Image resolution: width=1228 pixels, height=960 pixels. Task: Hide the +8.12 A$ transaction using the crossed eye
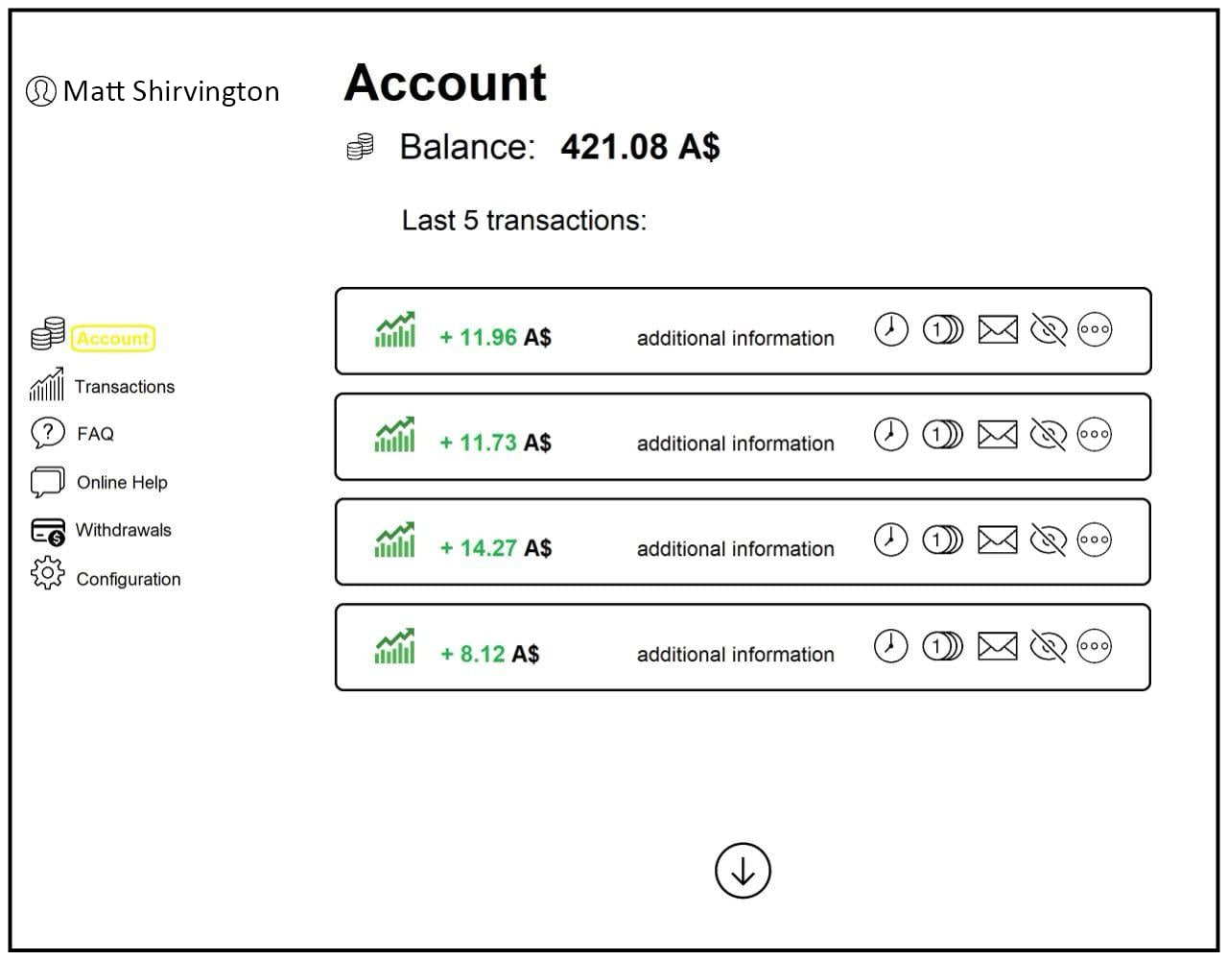coord(1048,646)
